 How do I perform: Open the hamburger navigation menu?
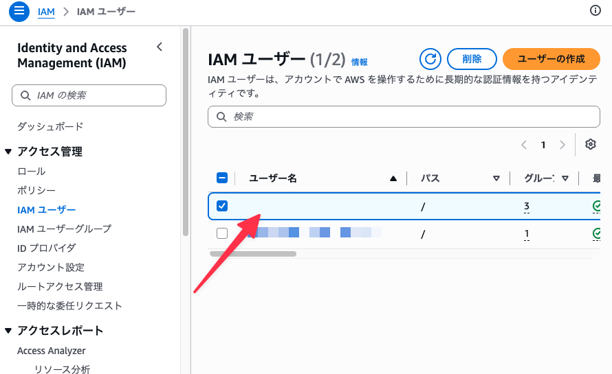click(19, 11)
